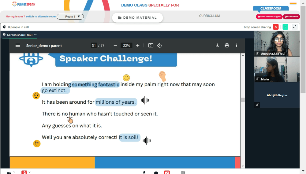Image resolution: width=306 pixels, height=174 pixels.
Task: Zoom in the PDF with plus button
Action: pyautogui.click(x=138, y=46)
